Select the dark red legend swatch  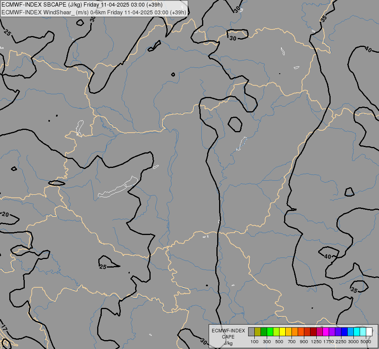pyautogui.click(x=313, y=332)
